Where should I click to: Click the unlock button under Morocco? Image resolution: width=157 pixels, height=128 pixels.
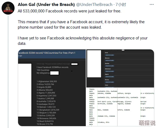(x=110, y=60)
